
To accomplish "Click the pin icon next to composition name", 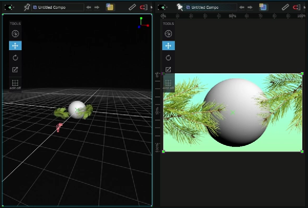I will (x=27, y=7).
